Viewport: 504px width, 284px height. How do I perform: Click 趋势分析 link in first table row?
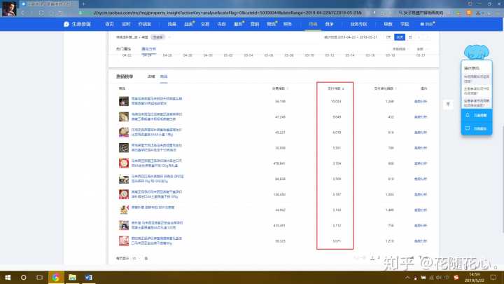[x=422, y=102]
